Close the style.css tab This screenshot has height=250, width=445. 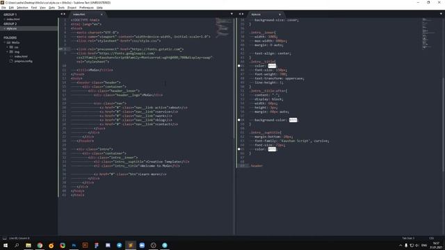tap(280, 15)
